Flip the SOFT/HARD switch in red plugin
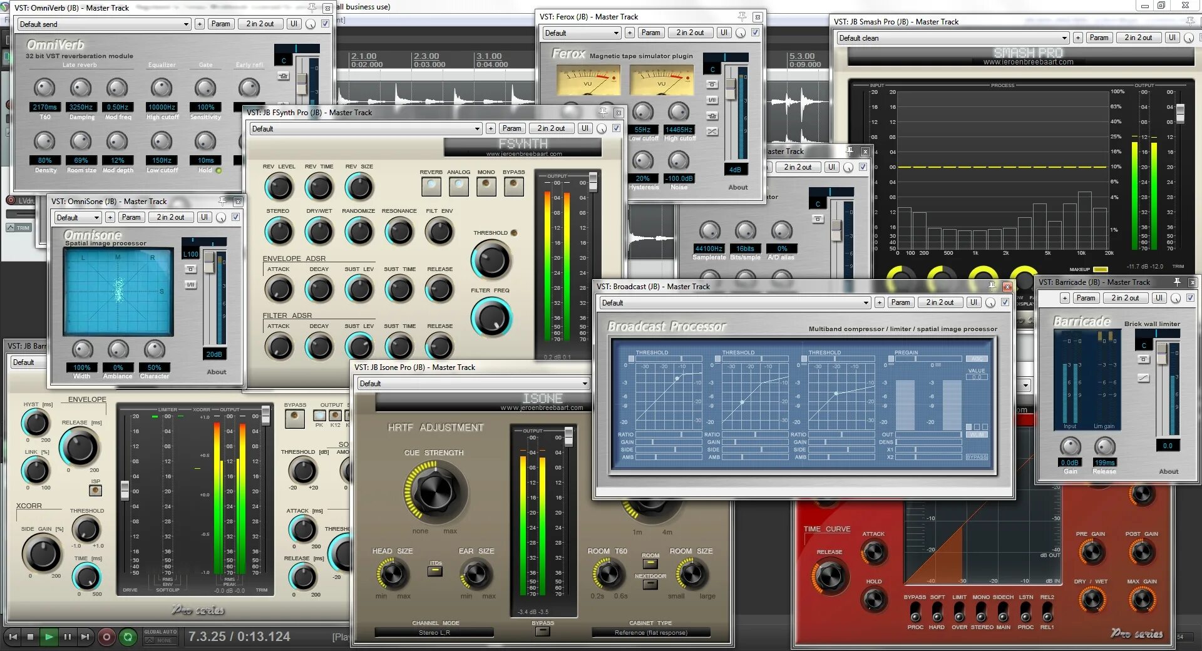Image resolution: width=1202 pixels, height=651 pixels. 937,611
